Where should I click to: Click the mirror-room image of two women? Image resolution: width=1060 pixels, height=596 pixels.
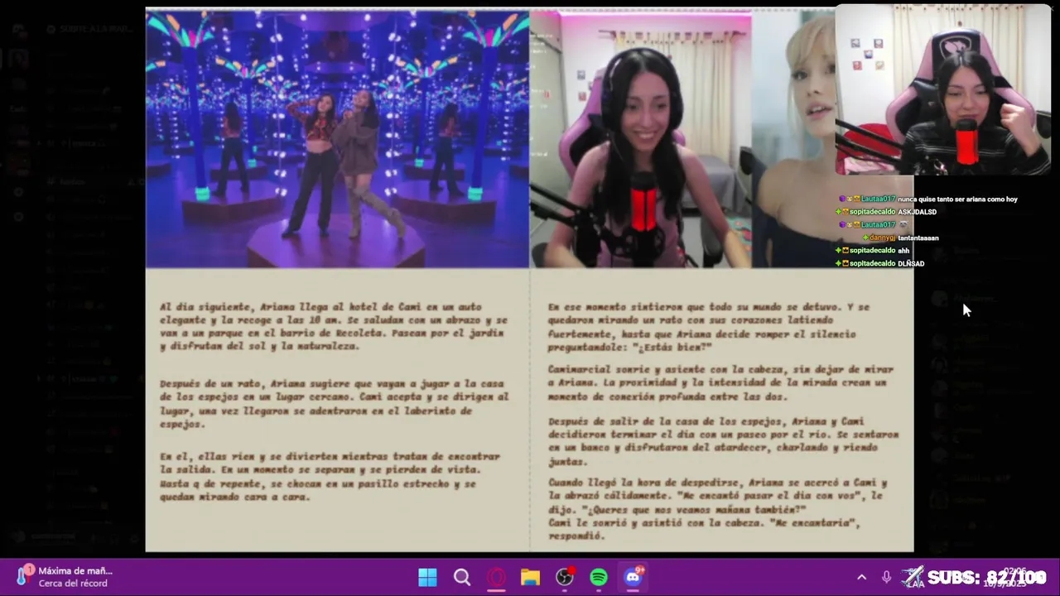(x=337, y=139)
